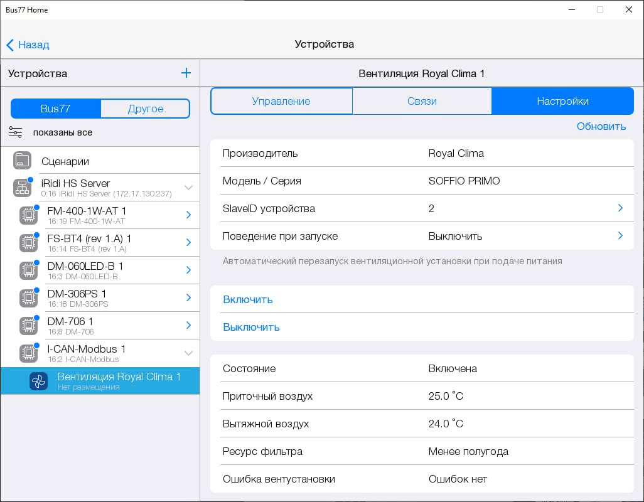Image resolution: width=644 pixels, height=502 pixels.
Task: Open the Управление tab
Action: click(281, 101)
